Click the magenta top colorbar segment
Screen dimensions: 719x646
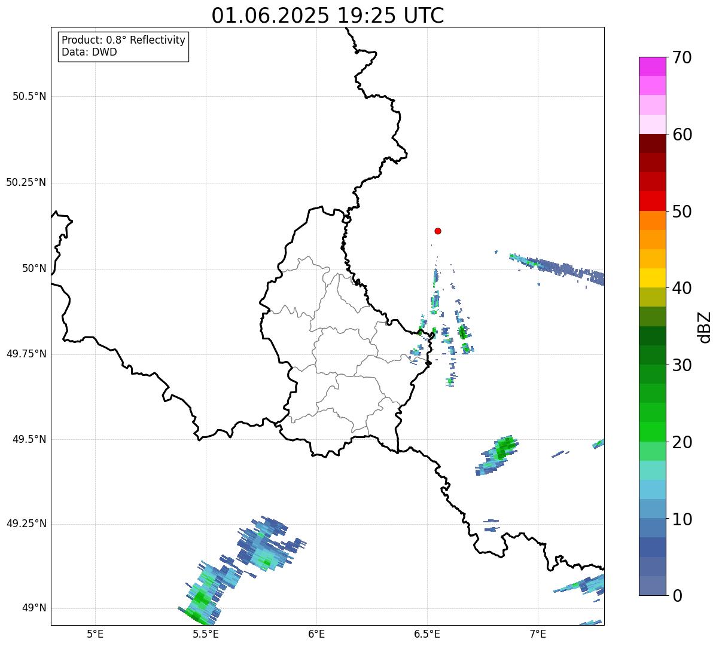click(652, 66)
